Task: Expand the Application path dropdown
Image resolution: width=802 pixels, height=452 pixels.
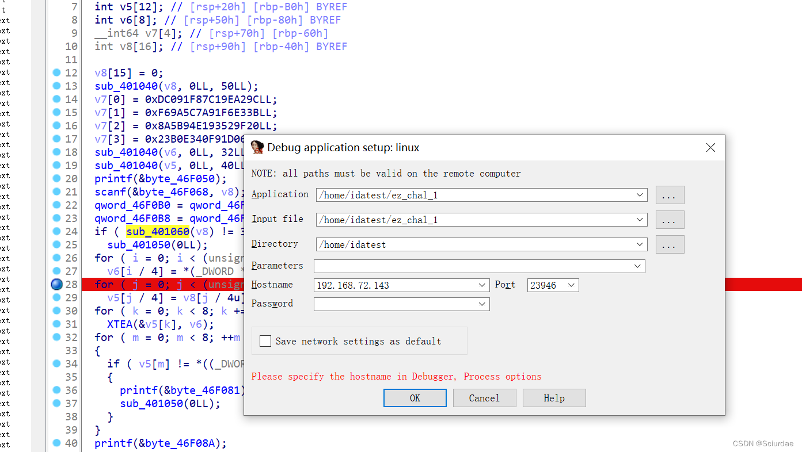Action: point(640,195)
